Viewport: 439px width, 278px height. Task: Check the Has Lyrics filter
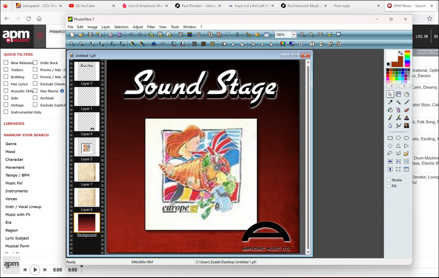pyautogui.click(x=6, y=84)
